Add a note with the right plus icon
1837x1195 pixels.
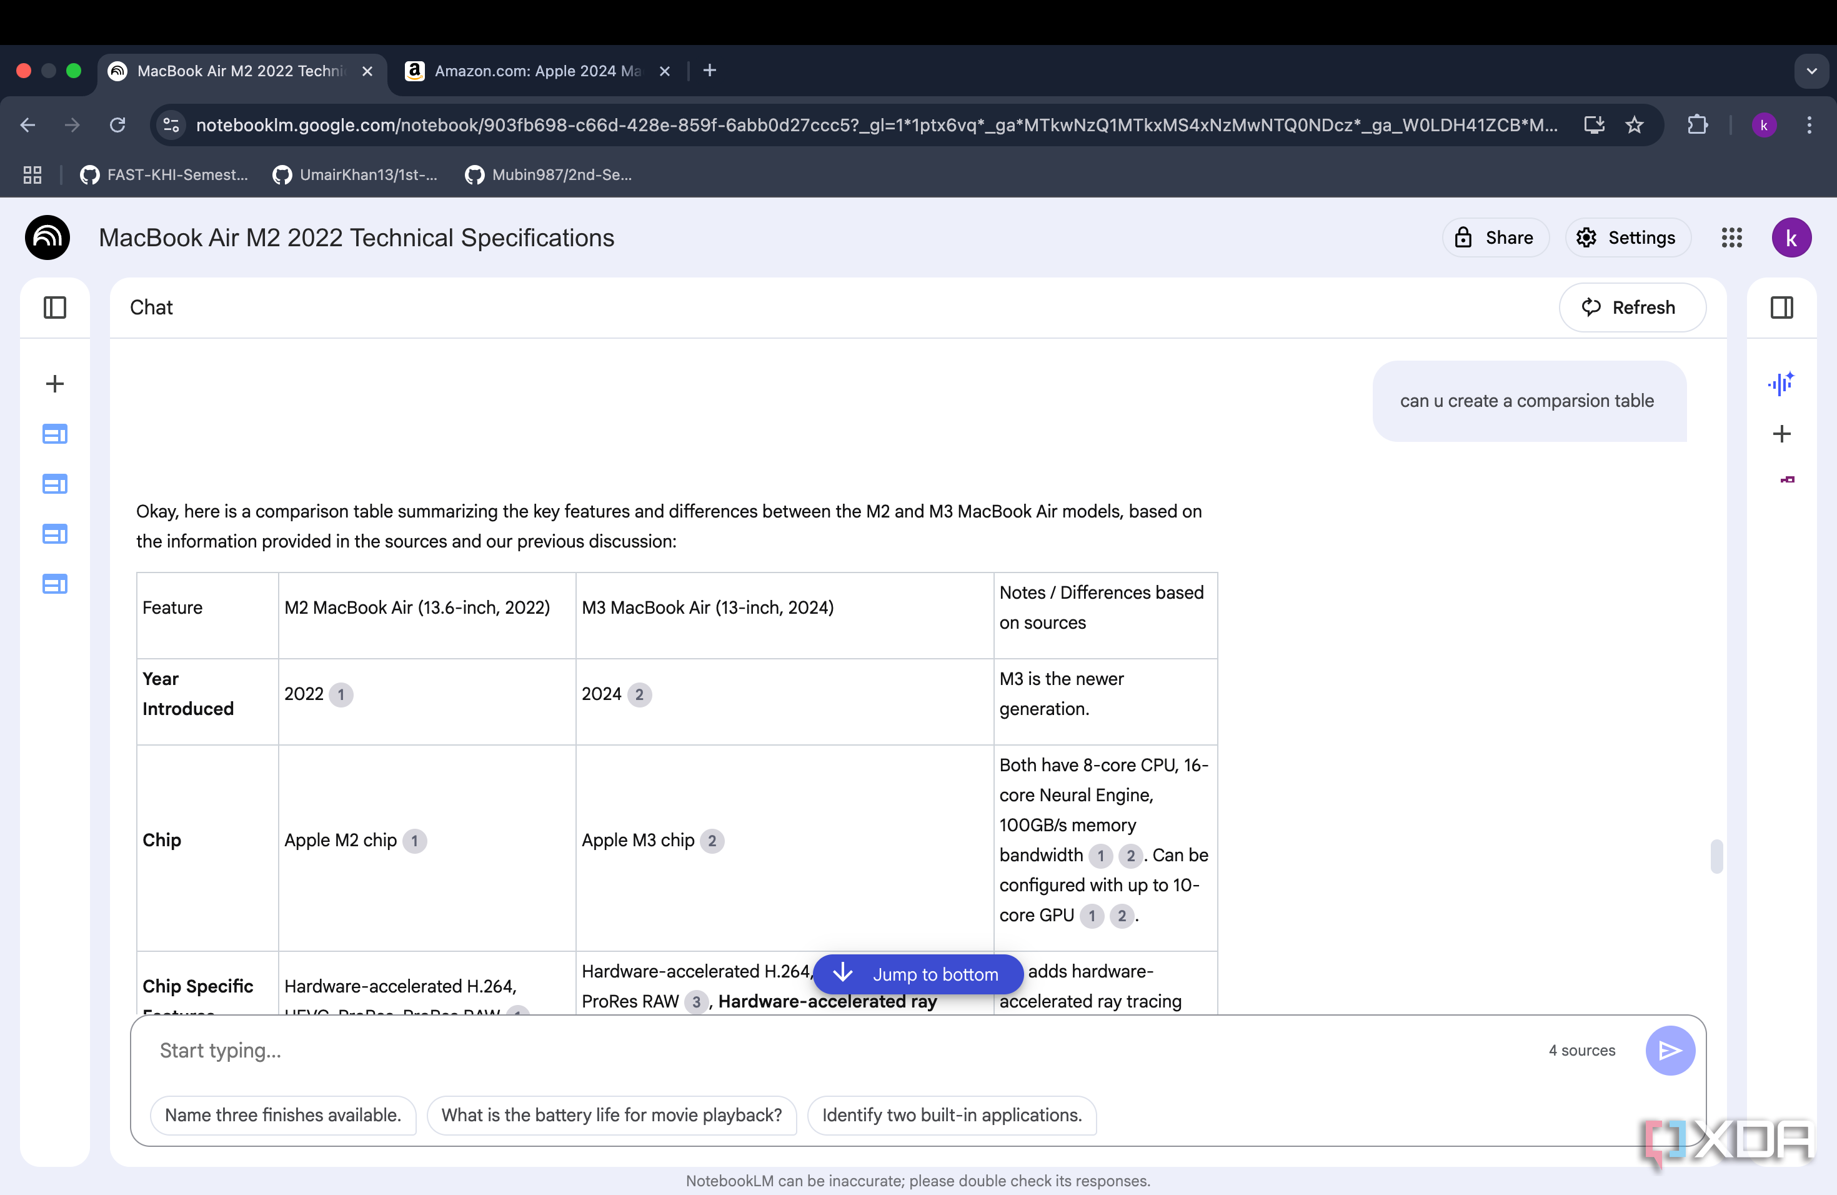(x=1781, y=434)
